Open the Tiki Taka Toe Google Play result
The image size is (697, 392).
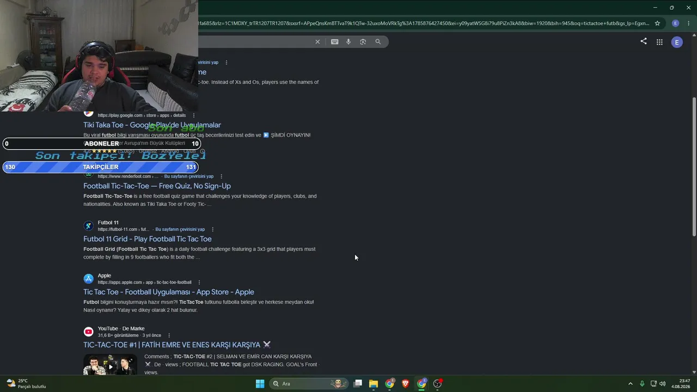pyautogui.click(x=152, y=125)
